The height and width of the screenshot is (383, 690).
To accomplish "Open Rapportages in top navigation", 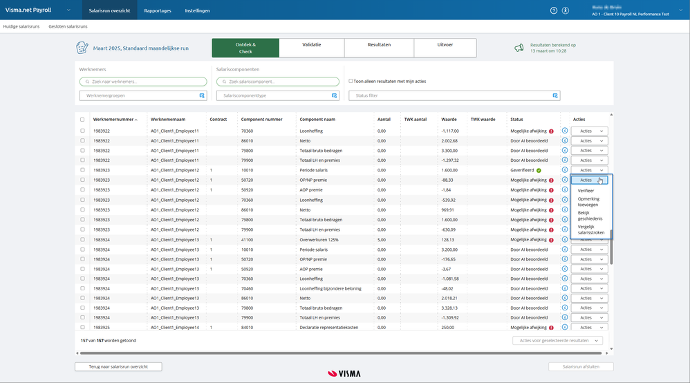I will click(x=158, y=10).
